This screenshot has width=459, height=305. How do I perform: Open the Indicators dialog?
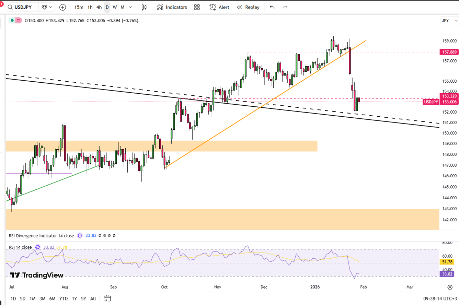pos(172,7)
